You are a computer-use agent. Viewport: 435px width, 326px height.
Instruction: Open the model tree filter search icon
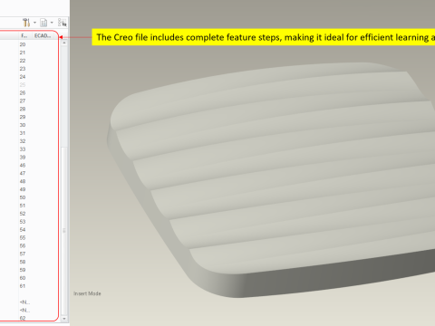click(x=63, y=23)
